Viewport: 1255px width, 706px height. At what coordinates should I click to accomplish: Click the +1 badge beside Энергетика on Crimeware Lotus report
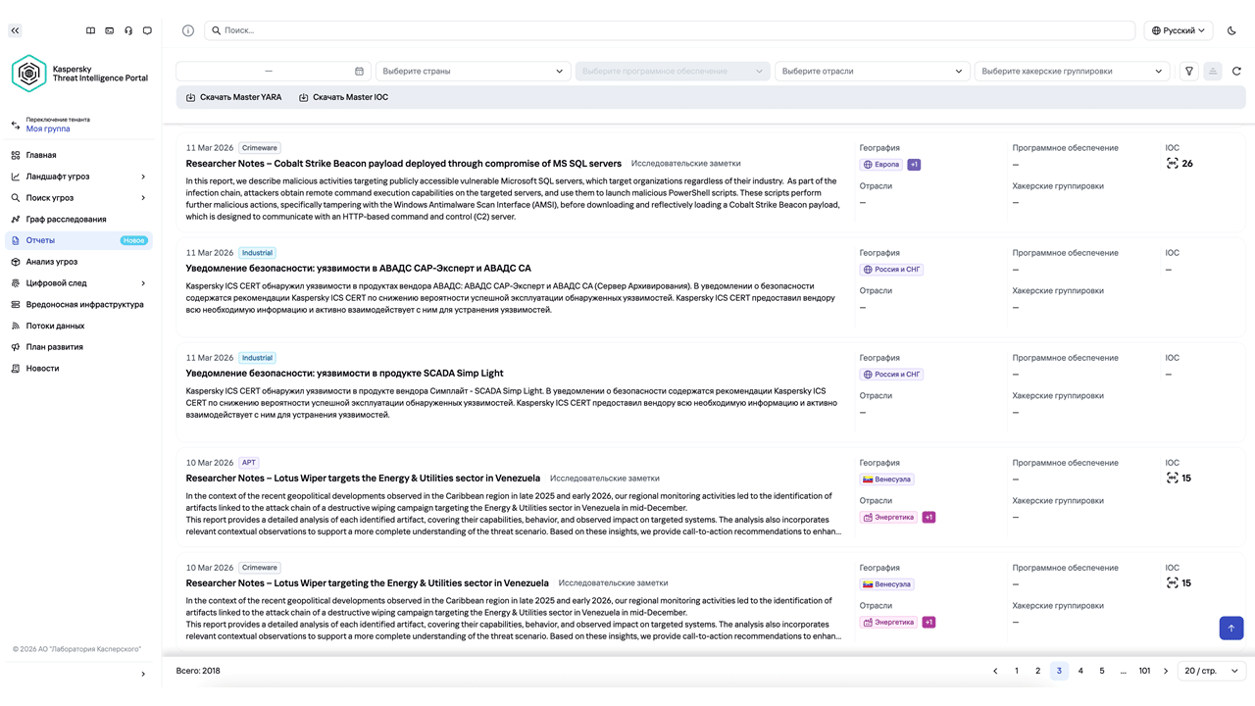click(929, 623)
